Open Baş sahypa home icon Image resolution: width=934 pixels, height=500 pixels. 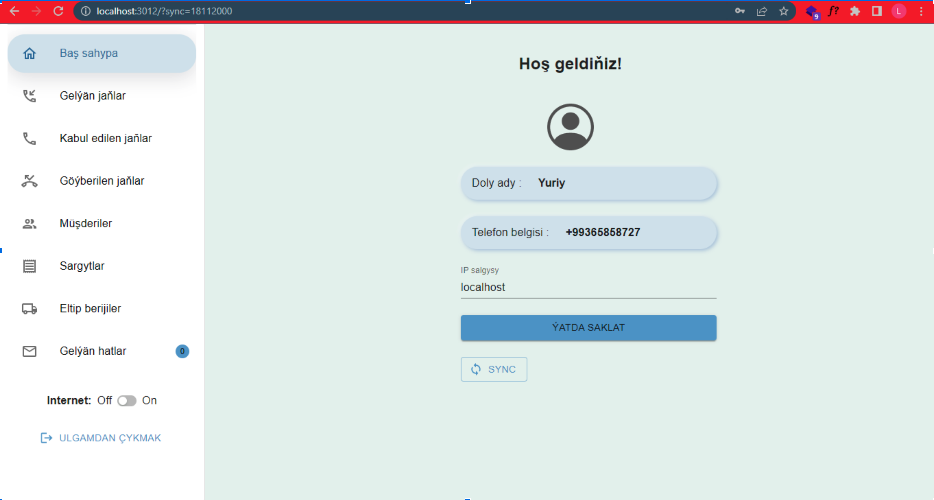29,53
